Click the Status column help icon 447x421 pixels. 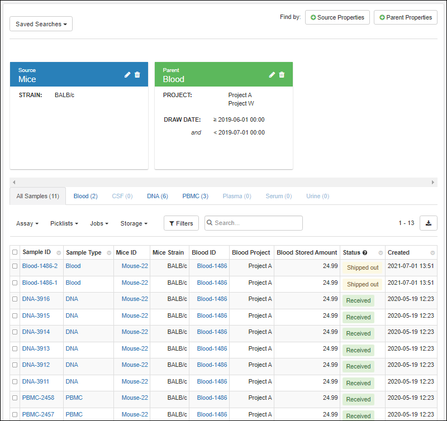click(x=364, y=252)
